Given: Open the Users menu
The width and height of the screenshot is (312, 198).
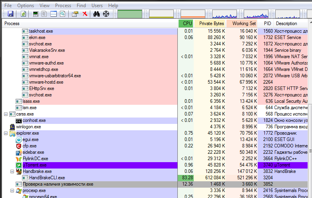Looking at the screenshot, I should [x=97, y=6].
